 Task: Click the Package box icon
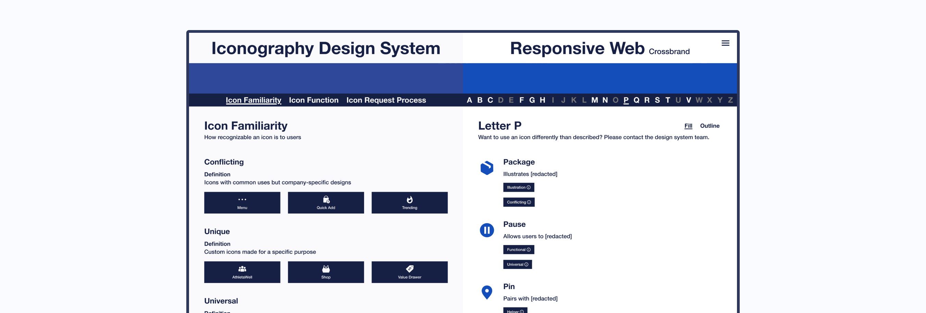487,168
